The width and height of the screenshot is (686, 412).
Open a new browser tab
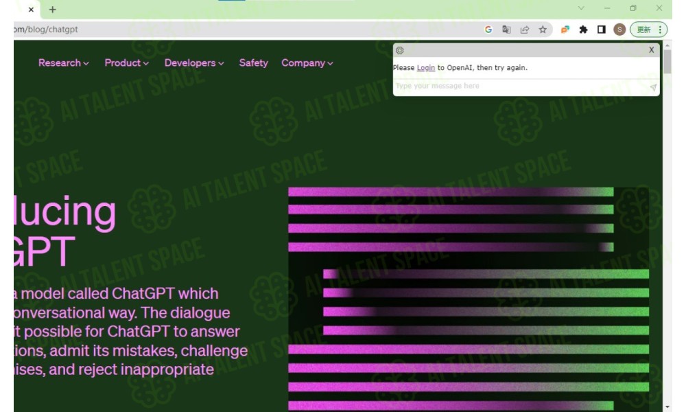[53, 9]
